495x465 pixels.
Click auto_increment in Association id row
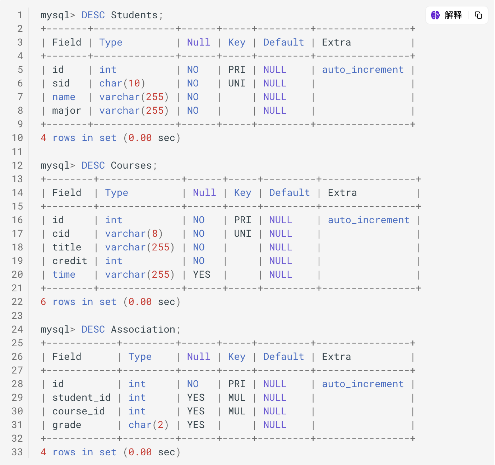(x=363, y=384)
